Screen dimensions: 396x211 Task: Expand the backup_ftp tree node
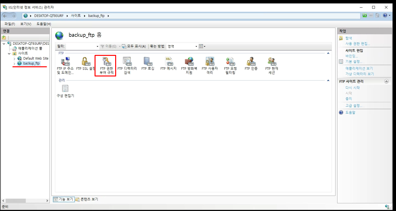click(14, 64)
